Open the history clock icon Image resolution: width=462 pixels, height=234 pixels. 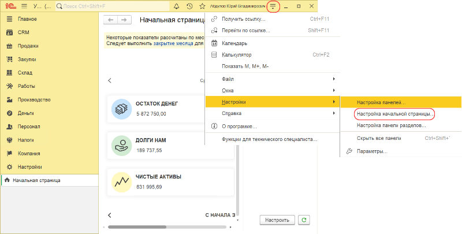coord(190,6)
